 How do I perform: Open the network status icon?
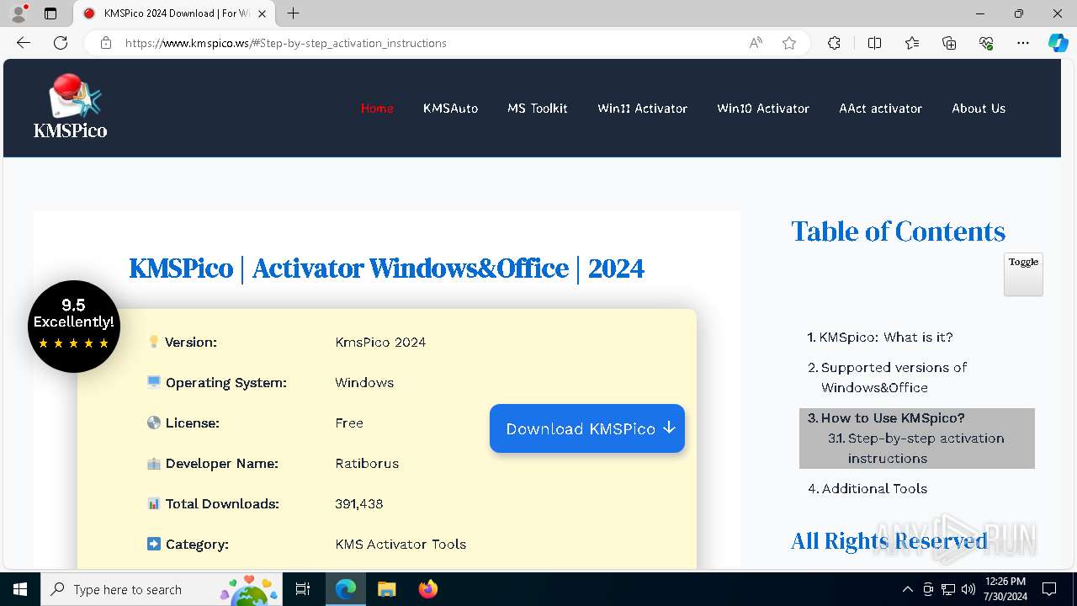tap(948, 589)
